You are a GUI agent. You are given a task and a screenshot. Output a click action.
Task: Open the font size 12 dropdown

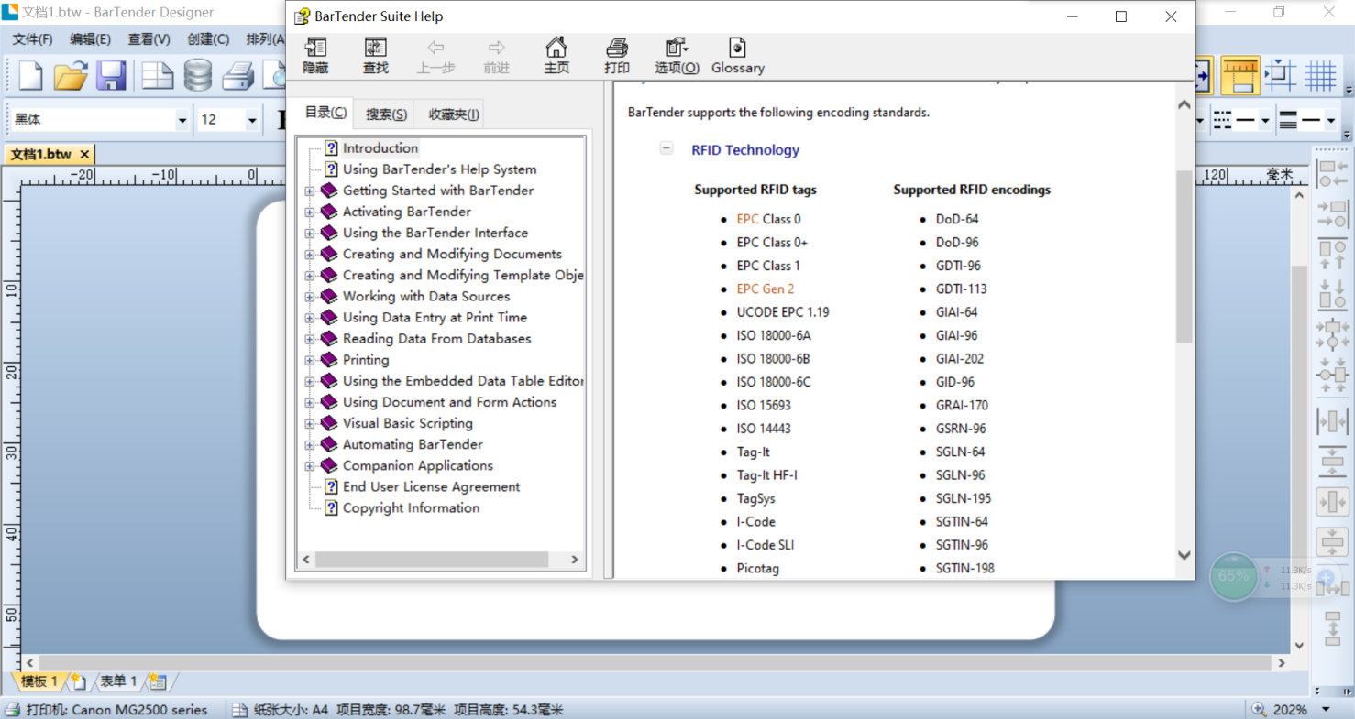pos(251,120)
